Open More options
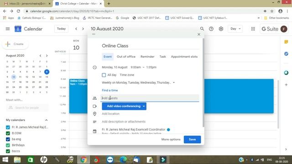This screenshot has height=164, width=292. 171,139
